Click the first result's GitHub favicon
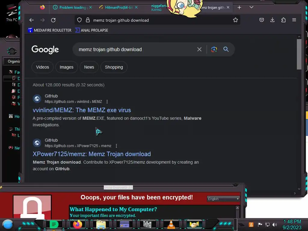 [x=37, y=99]
